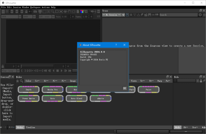Click the RGB channels color icon in viewer toolbar

tap(82, 11)
